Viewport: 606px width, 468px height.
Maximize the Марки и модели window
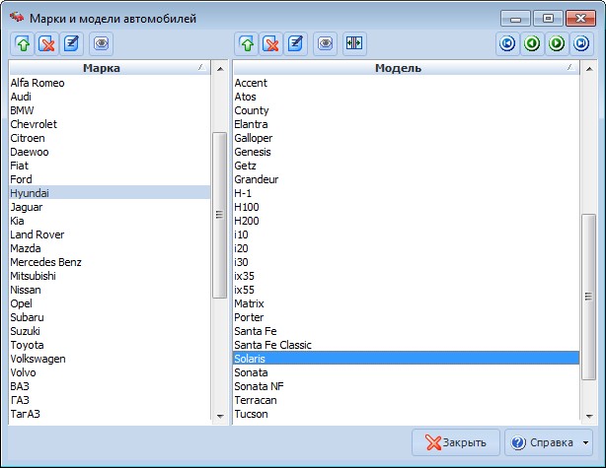tap(548, 19)
